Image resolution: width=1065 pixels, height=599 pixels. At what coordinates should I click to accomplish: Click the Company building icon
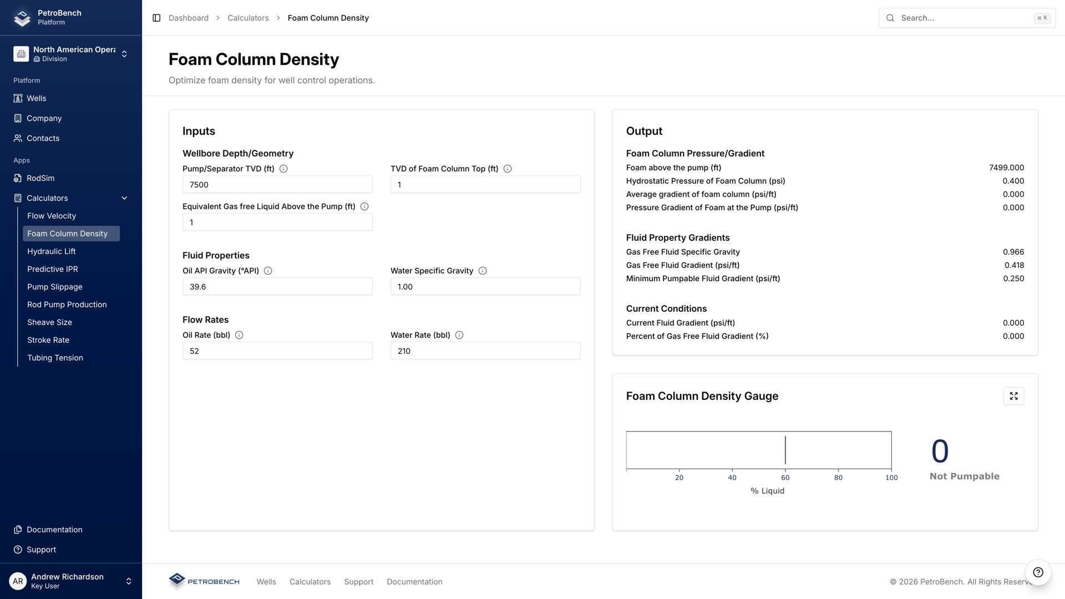click(17, 118)
